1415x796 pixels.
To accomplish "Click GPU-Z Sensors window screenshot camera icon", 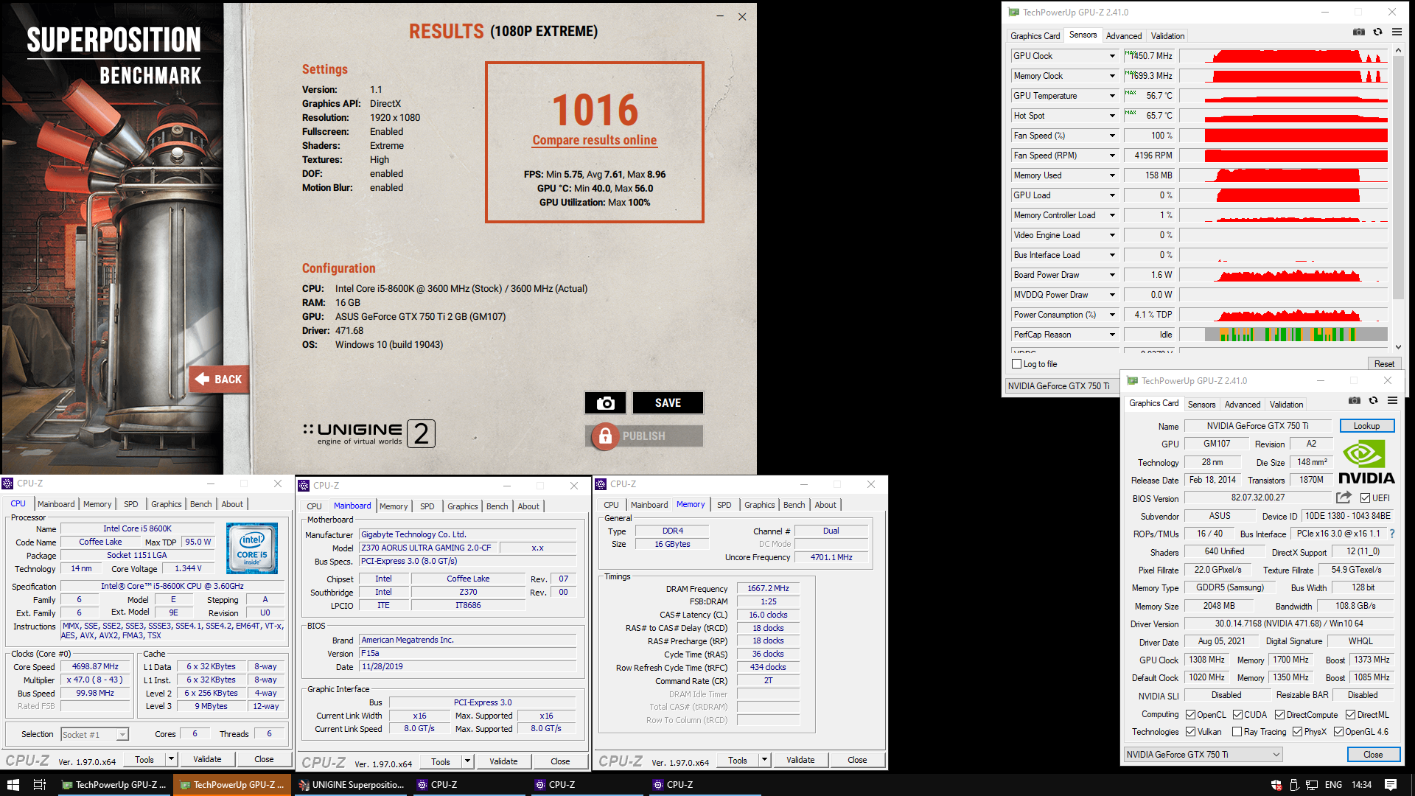I will (x=1358, y=32).
